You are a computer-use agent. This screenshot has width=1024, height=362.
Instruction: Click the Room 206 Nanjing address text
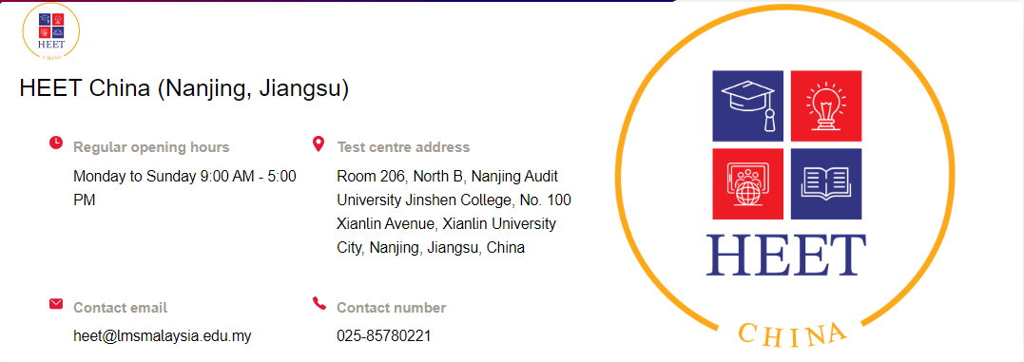pos(454,212)
